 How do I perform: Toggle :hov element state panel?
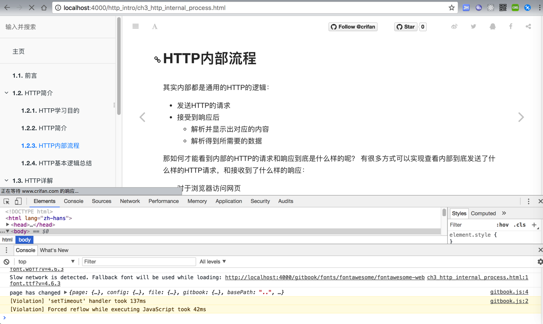pyautogui.click(x=502, y=225)
